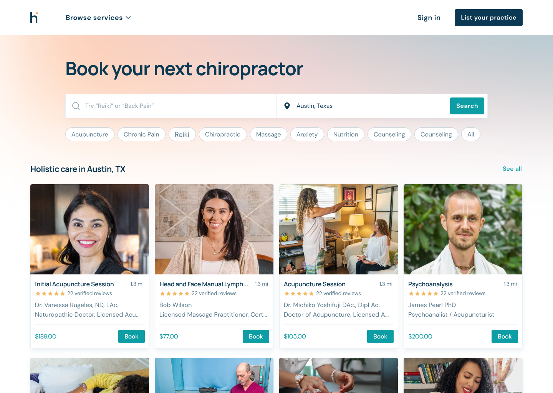Click the service keyword search field
The width and height of the screenshot is (553, 393).
coord(171,106)
